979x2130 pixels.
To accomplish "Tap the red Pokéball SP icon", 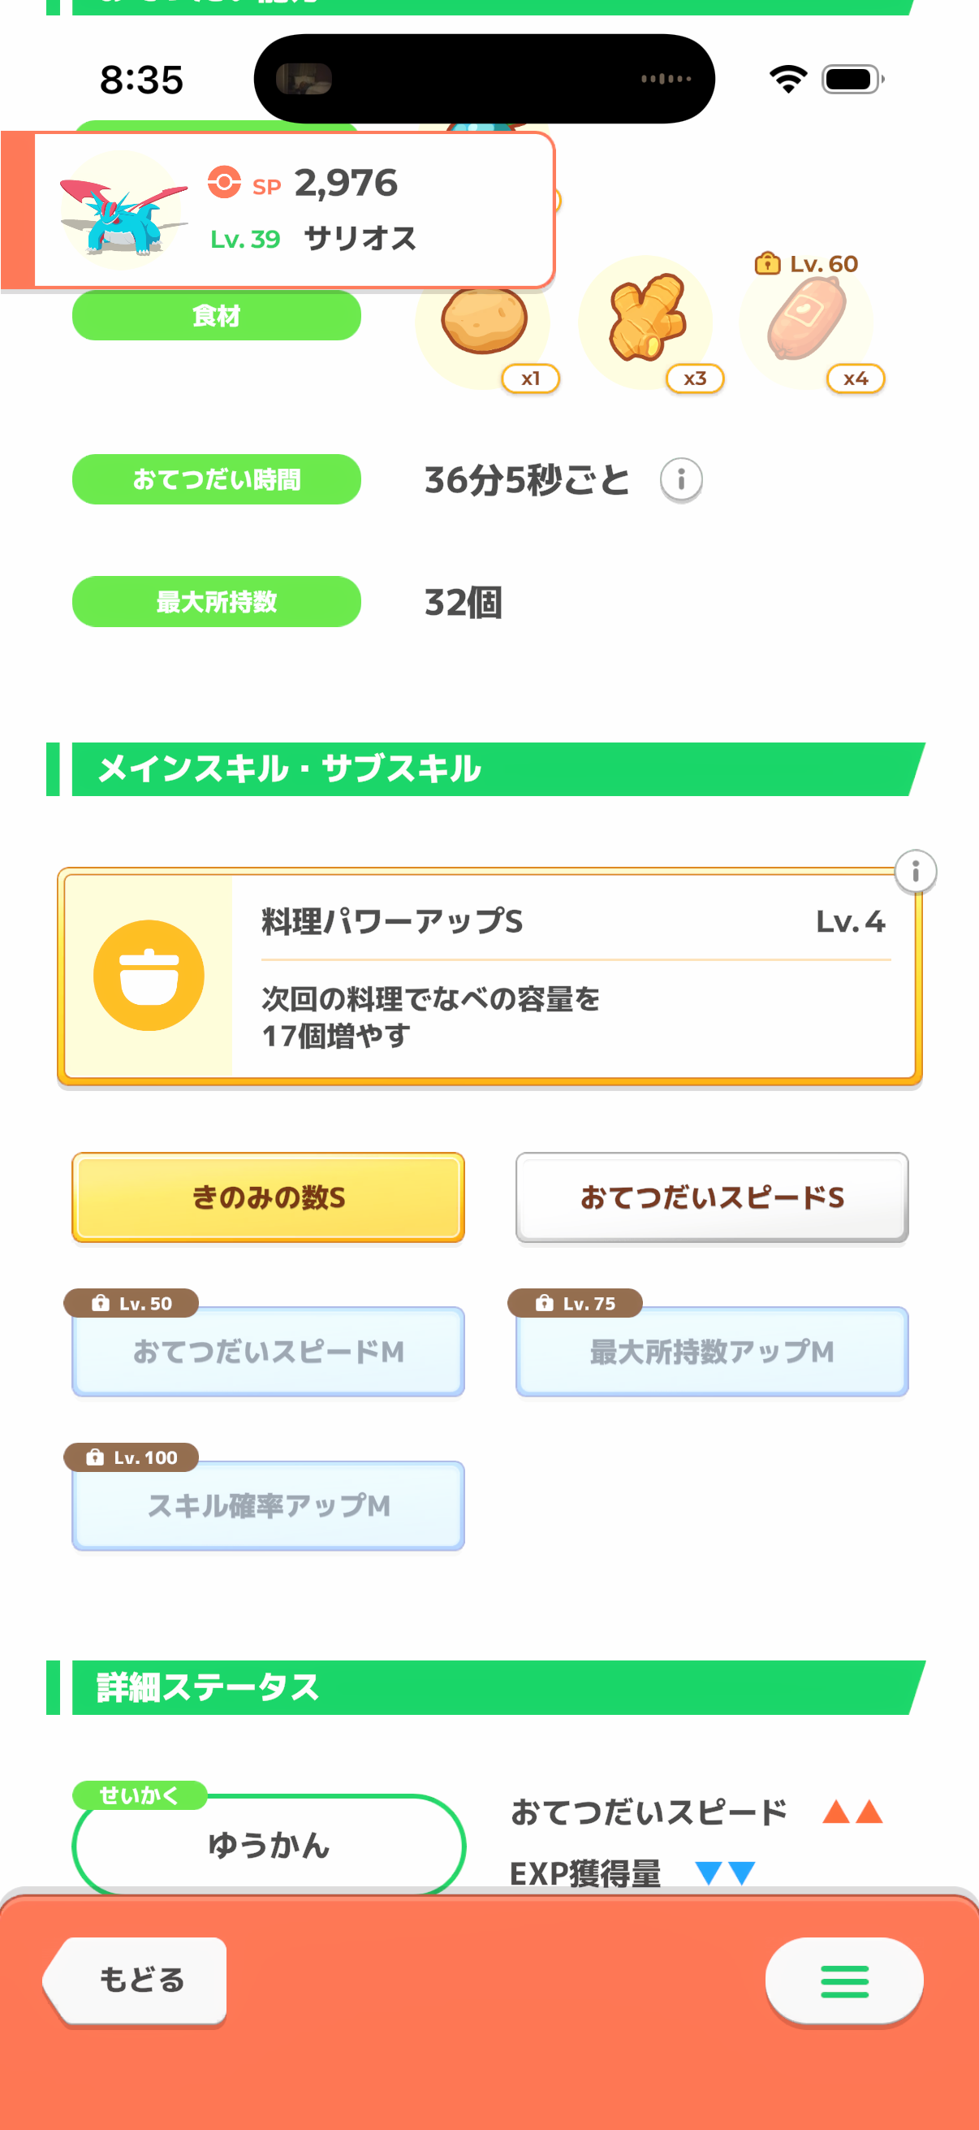I will 224,183.
